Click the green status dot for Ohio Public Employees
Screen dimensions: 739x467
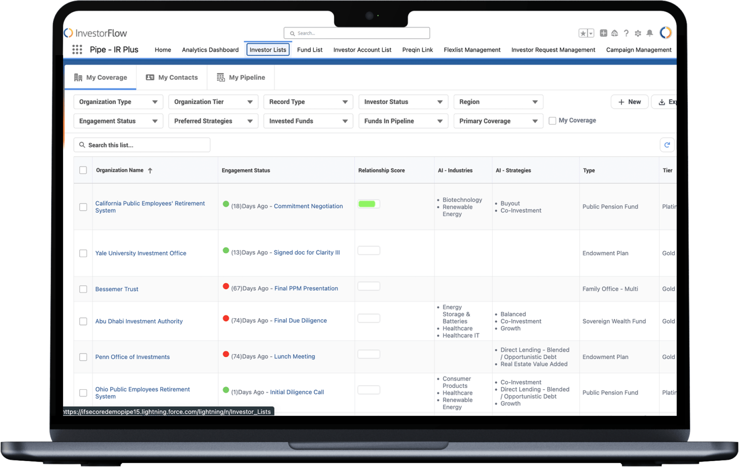coord(226,390)
